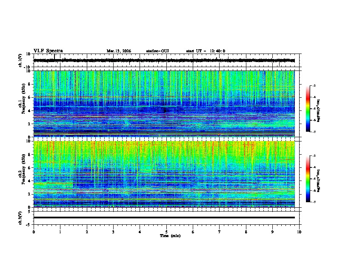Click the flat ch.3 voltage trace
This screenshot has width=337, height=260.
click(x=164, y=218)
